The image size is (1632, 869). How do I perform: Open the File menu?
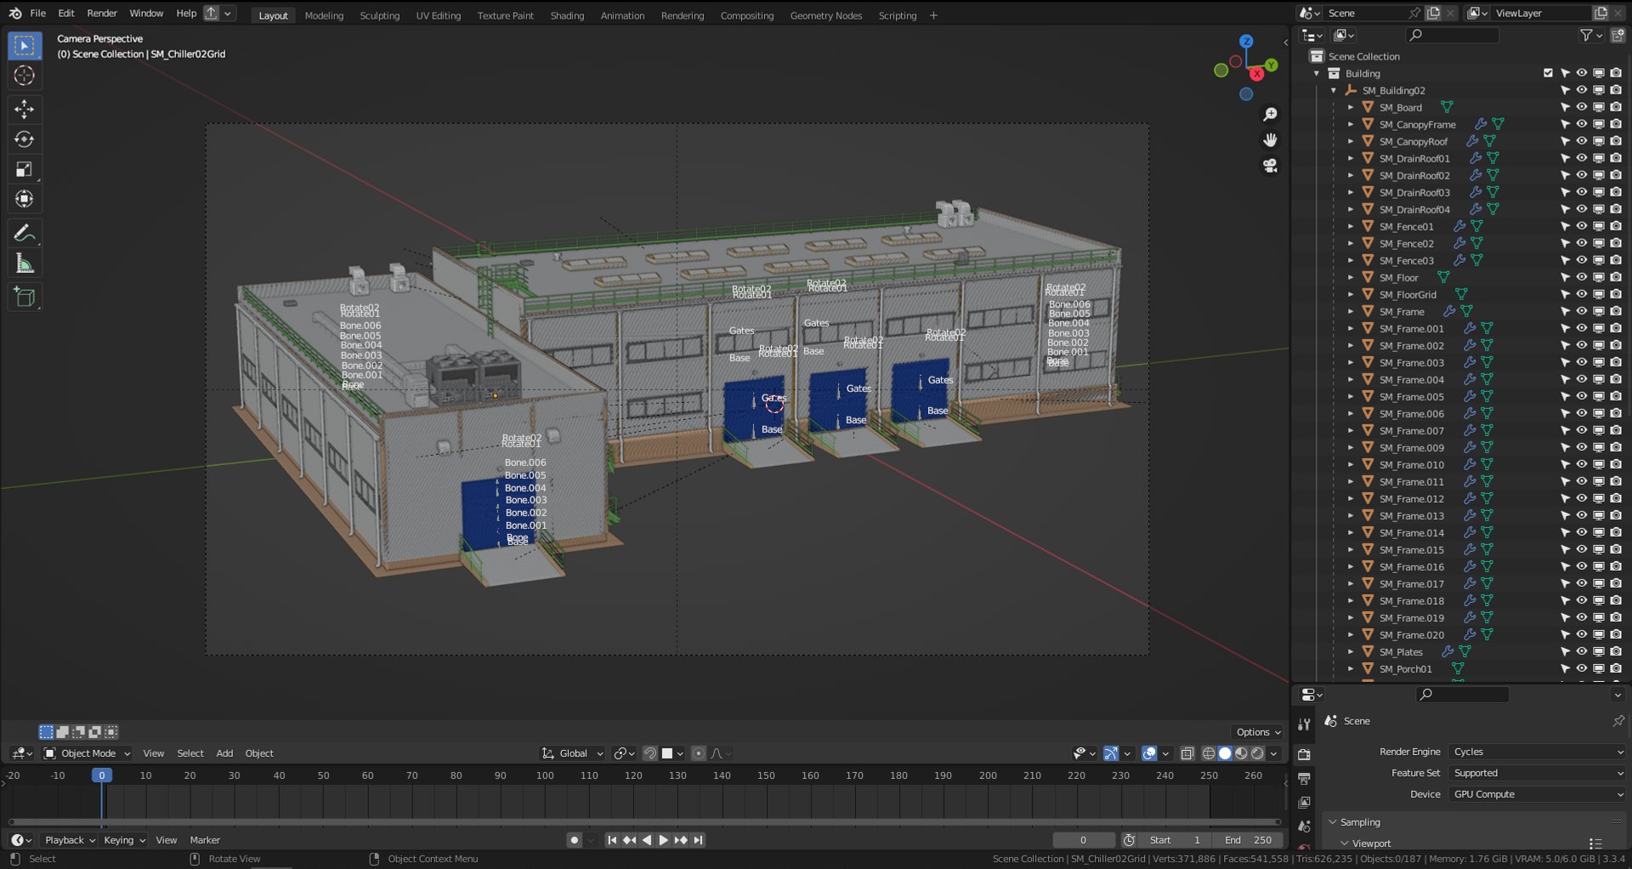38,14
